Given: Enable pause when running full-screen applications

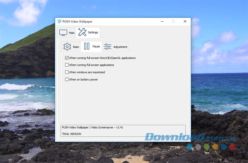Looking at the screenshot, I should (x=67, y=65).
